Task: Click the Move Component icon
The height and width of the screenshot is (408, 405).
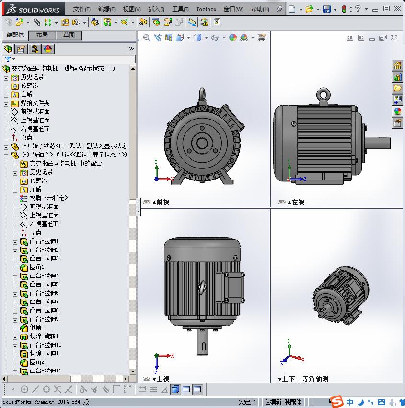Action: [76, 23]
